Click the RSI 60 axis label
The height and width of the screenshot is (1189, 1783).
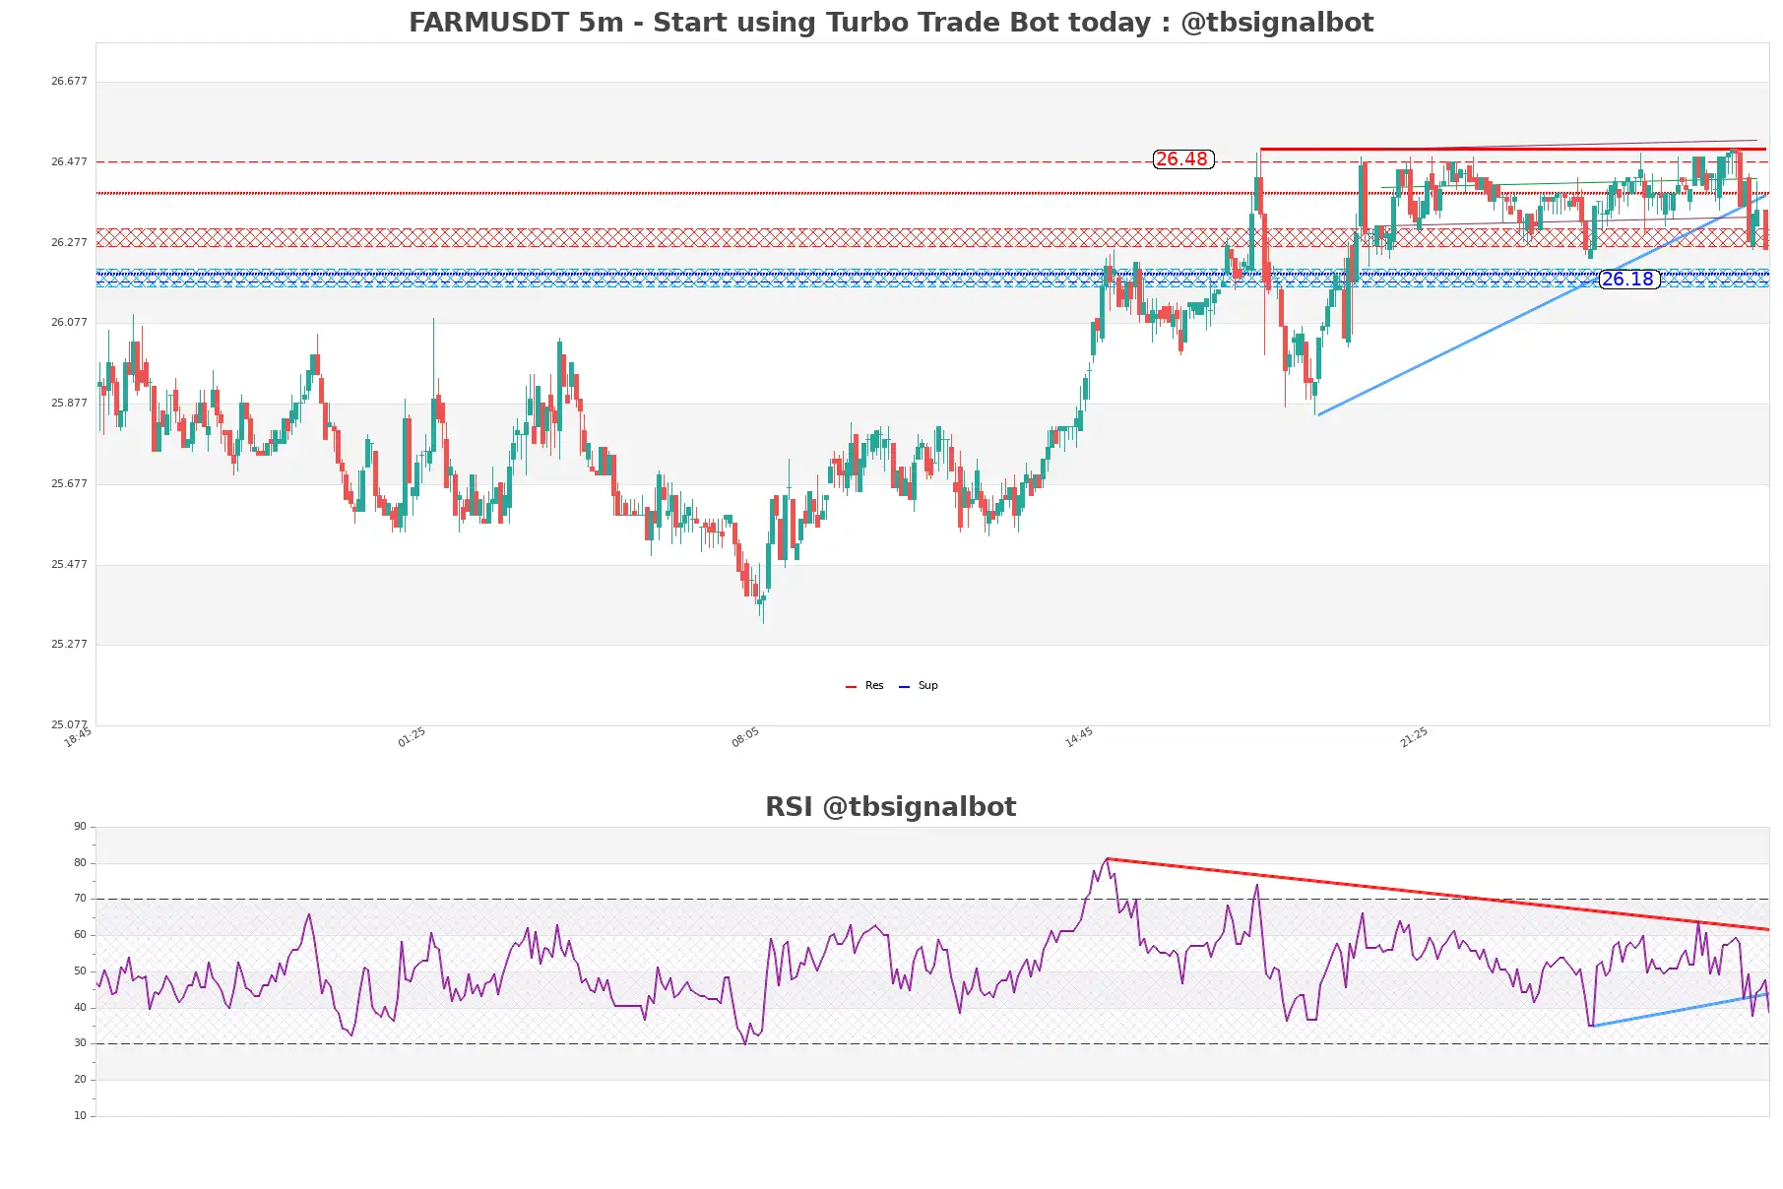pos(80,935)
